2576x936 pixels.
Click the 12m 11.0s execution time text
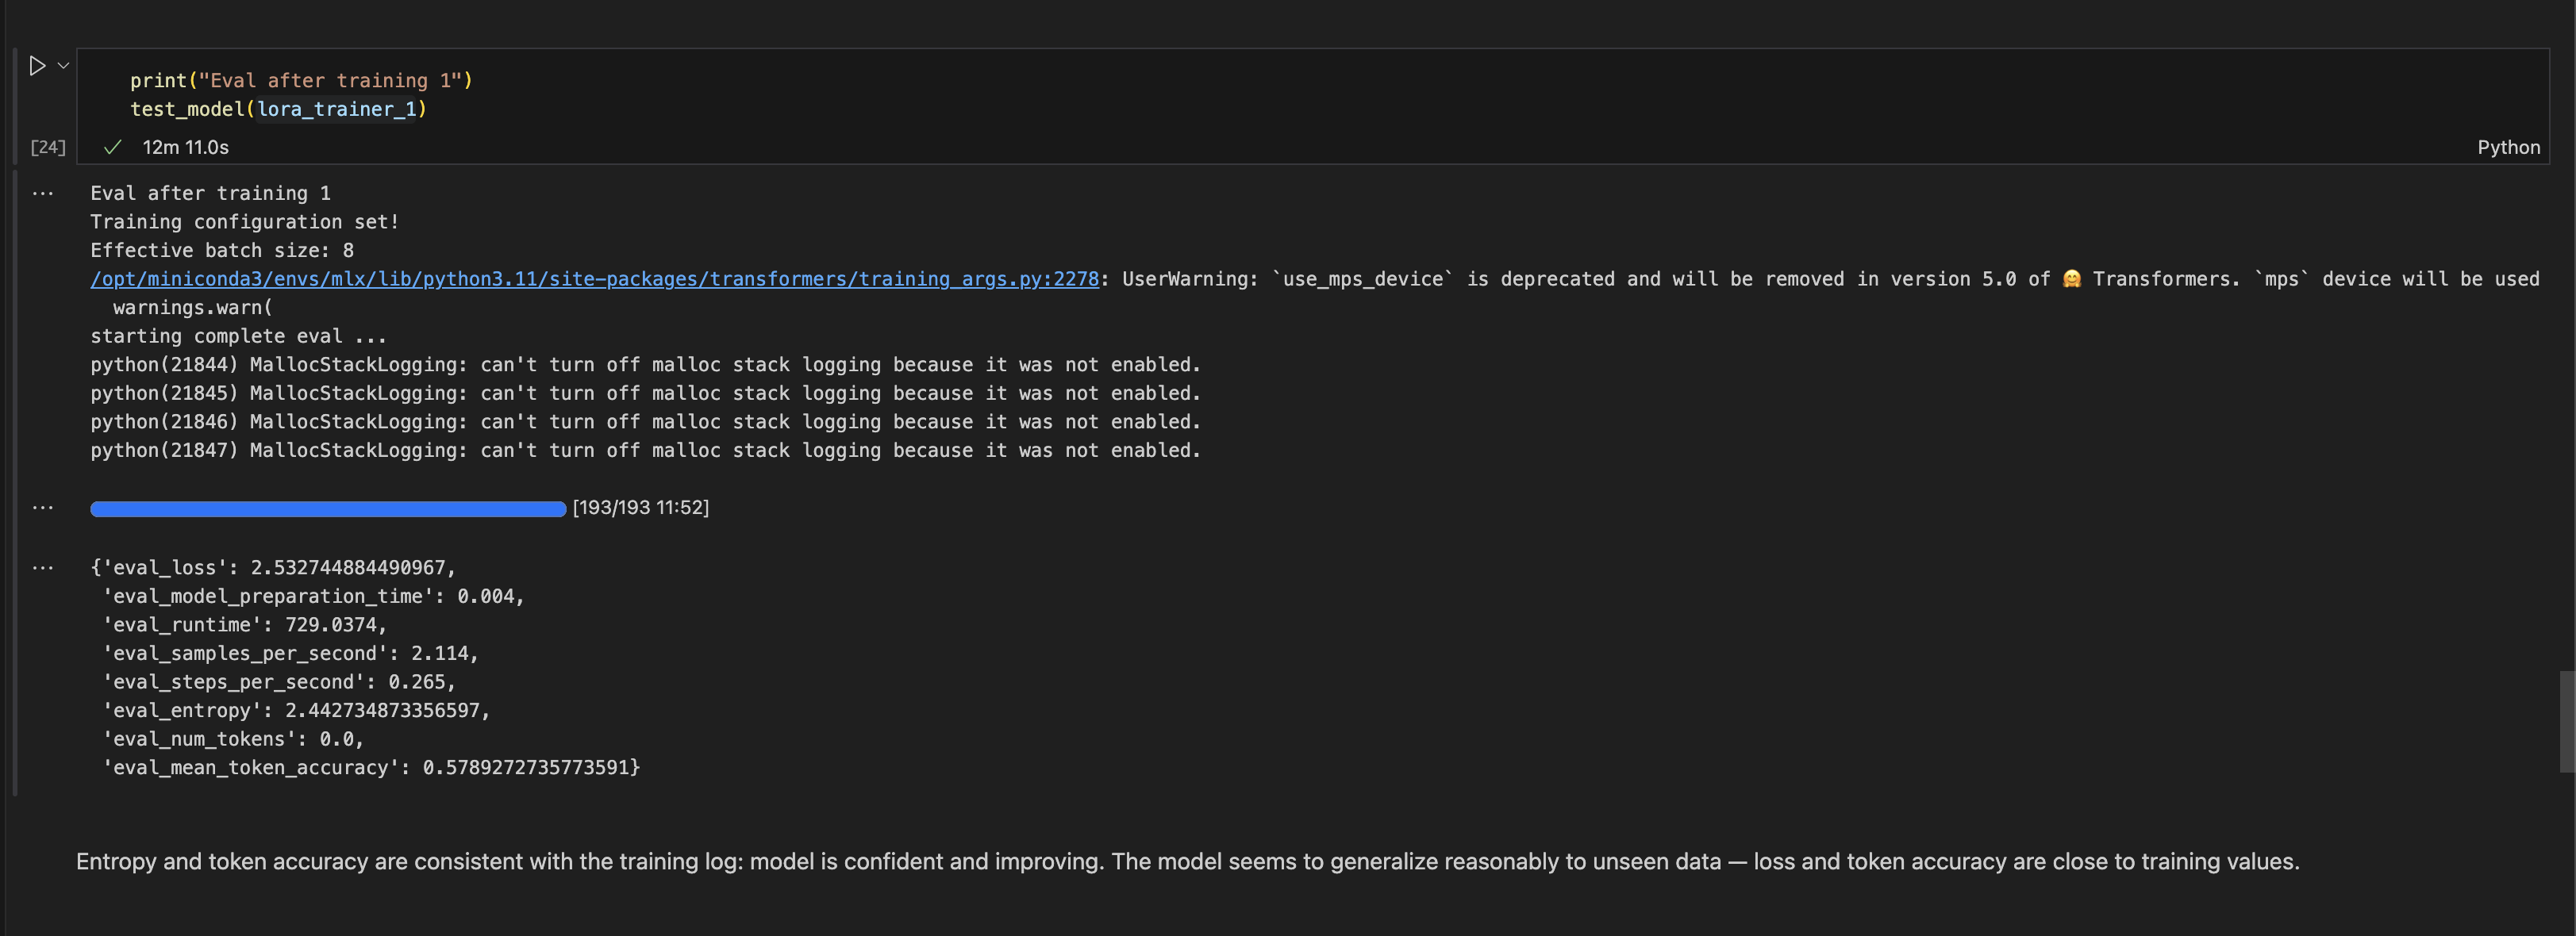(x=185, y=147)
